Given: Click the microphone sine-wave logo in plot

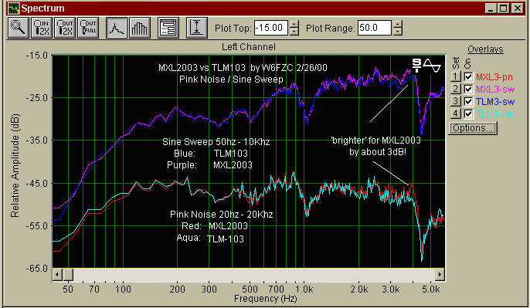Looking at the screenshot, I should tap(426, 66).
